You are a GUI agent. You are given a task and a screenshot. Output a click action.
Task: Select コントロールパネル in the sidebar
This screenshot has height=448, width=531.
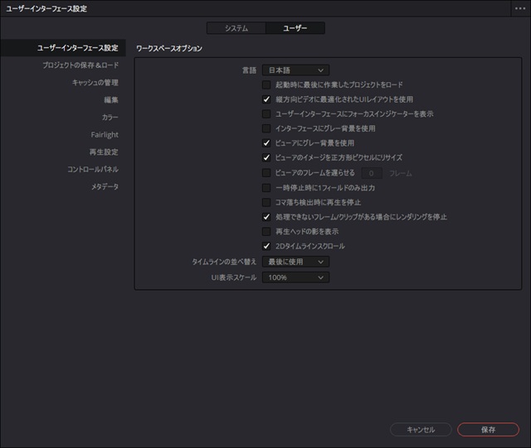92,169
